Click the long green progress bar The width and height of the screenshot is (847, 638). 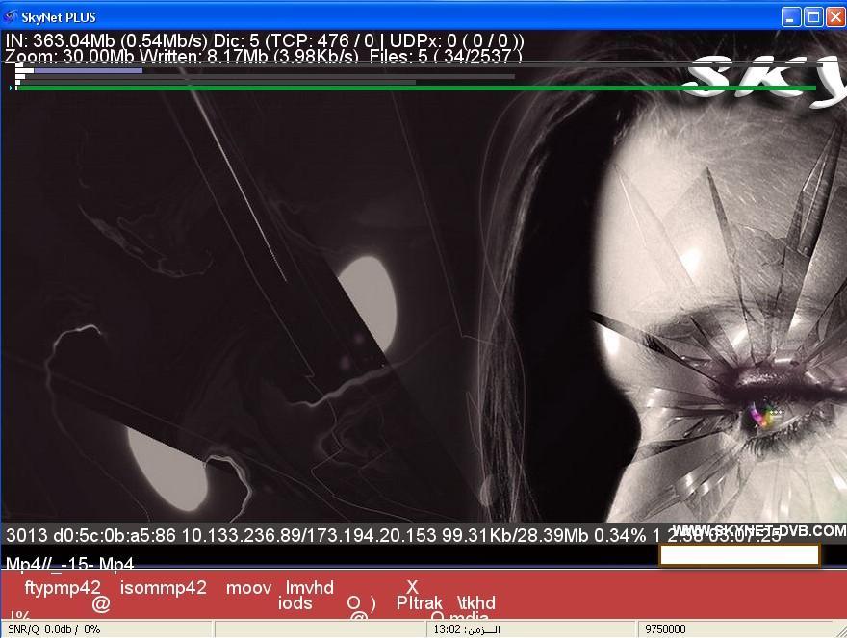click(x=416, y=89)
